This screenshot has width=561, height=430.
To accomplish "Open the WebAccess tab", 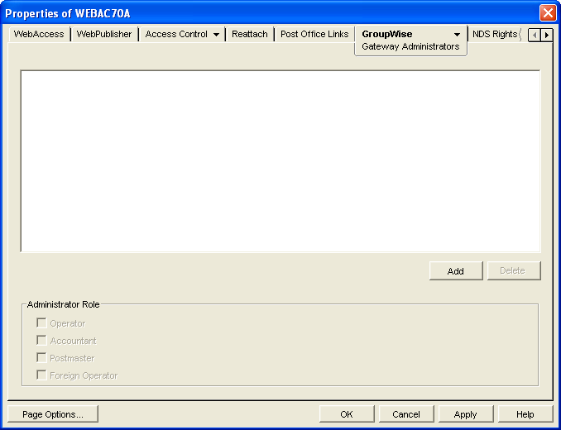I will click(x=39, y=34).
